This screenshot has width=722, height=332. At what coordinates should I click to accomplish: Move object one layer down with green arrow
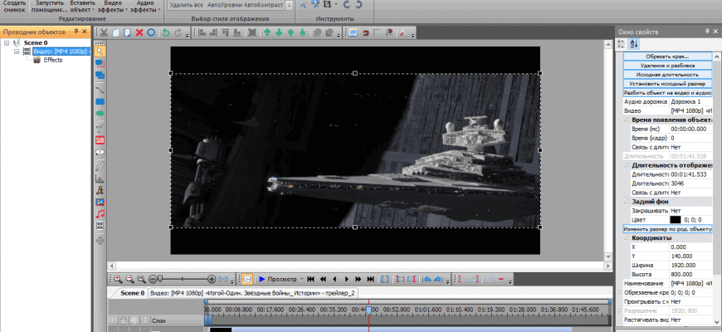click(x=279, y=32)
